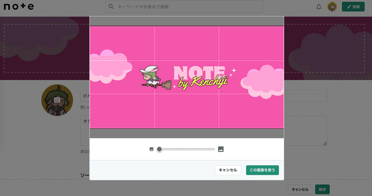Viewport: 372px width, 196px height.
Task: Click the green 保存 save button
Action: (x=322, y=189)
